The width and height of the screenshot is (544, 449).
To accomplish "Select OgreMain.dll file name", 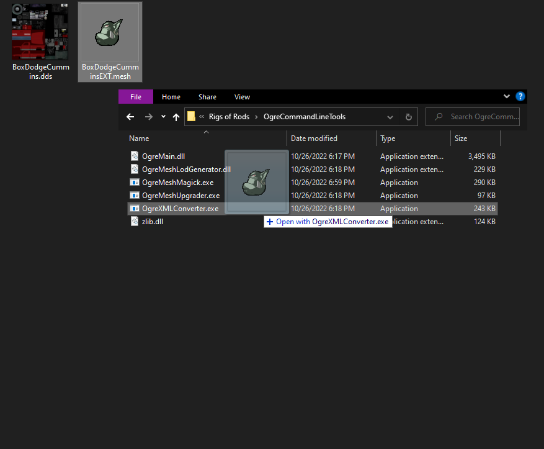I will [x=163, y=156].
